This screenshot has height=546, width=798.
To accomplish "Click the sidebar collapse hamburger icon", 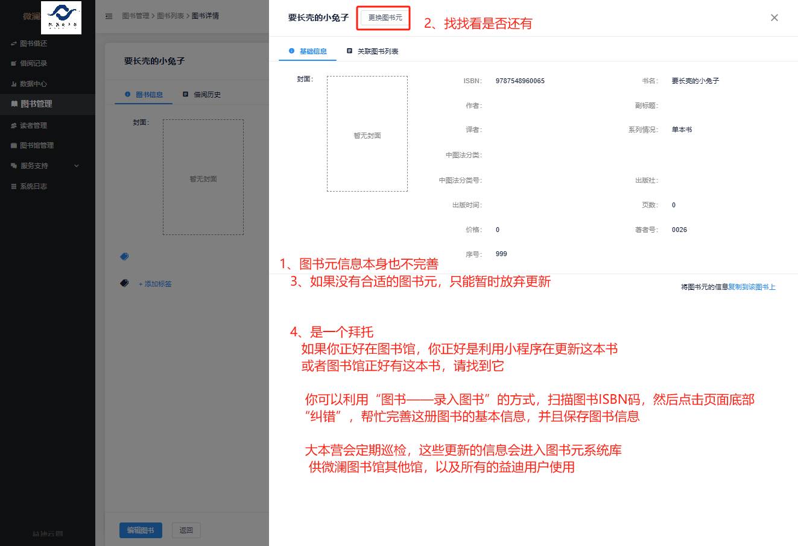I will tap(109, 16).
